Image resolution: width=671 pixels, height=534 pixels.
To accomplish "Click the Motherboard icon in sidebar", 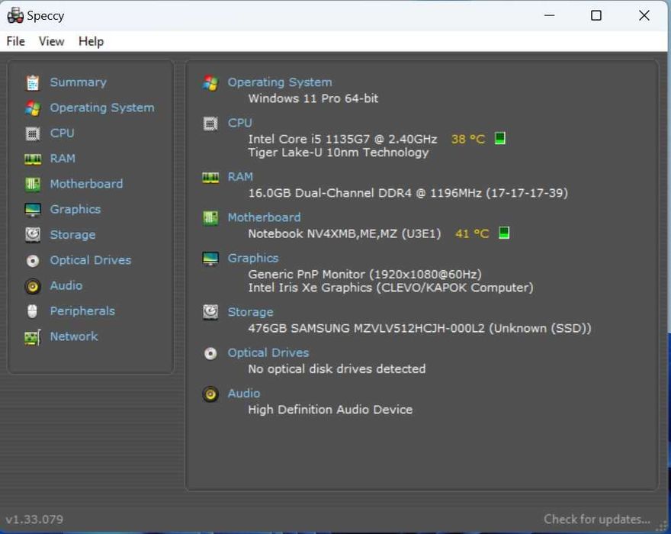I will 33,185.
